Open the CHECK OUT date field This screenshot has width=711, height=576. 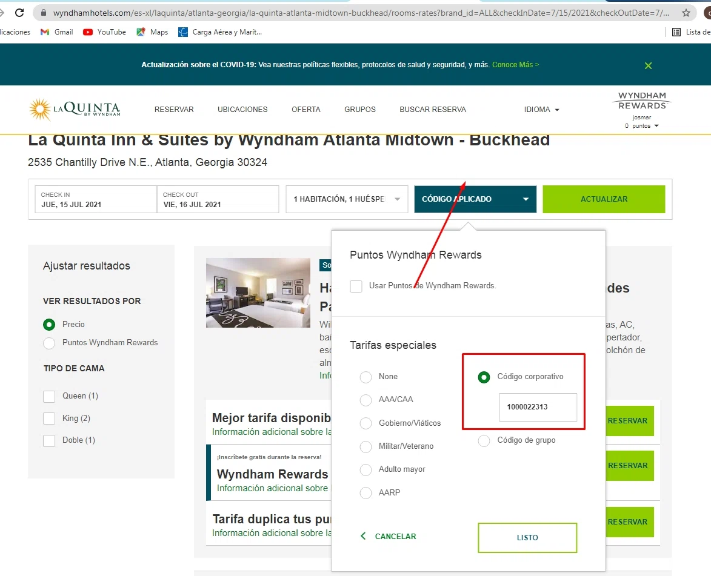coord(218,199)
